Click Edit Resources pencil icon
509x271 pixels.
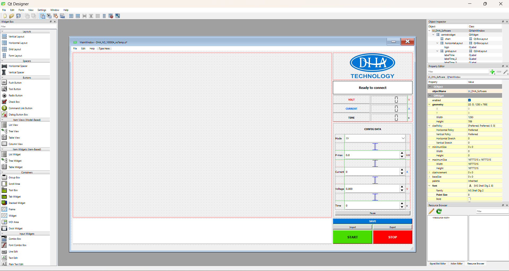pyautogui.click(x=431, y=211)
